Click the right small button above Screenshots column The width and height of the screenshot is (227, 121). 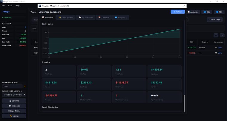pyautogui.click(x=222, y=35)
